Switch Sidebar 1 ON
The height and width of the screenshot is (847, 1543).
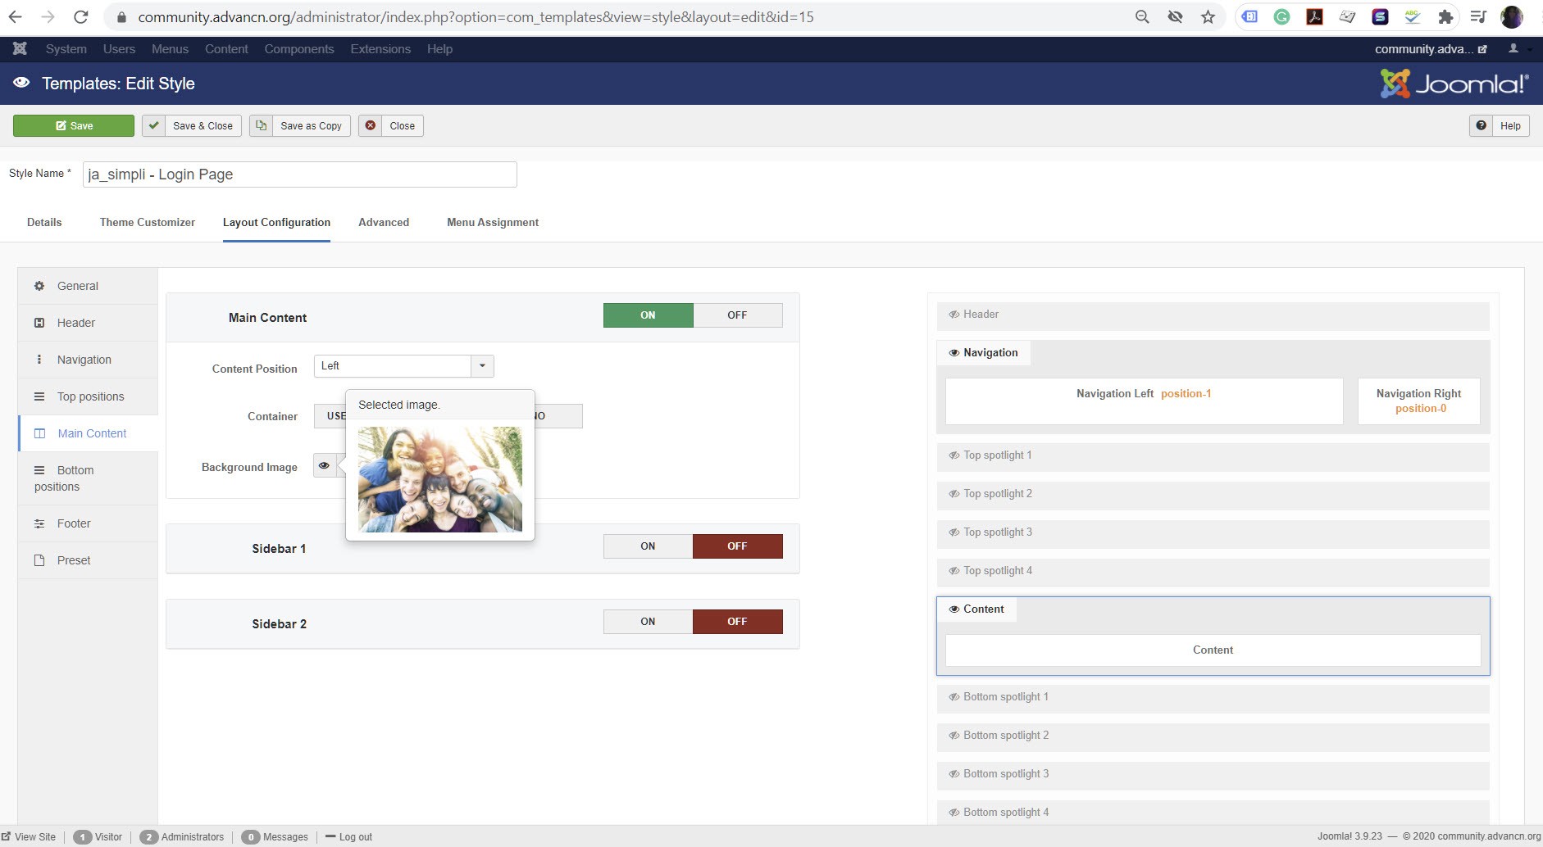click(648, 546)
